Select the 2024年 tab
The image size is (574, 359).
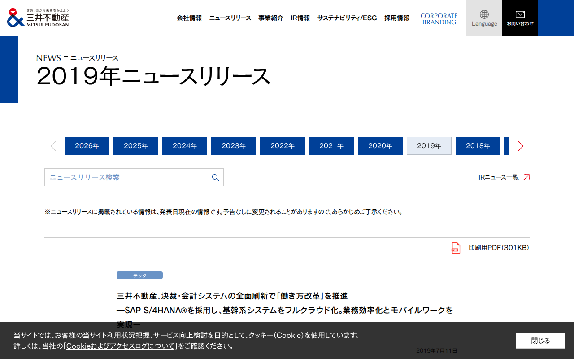tap(185, 146)
